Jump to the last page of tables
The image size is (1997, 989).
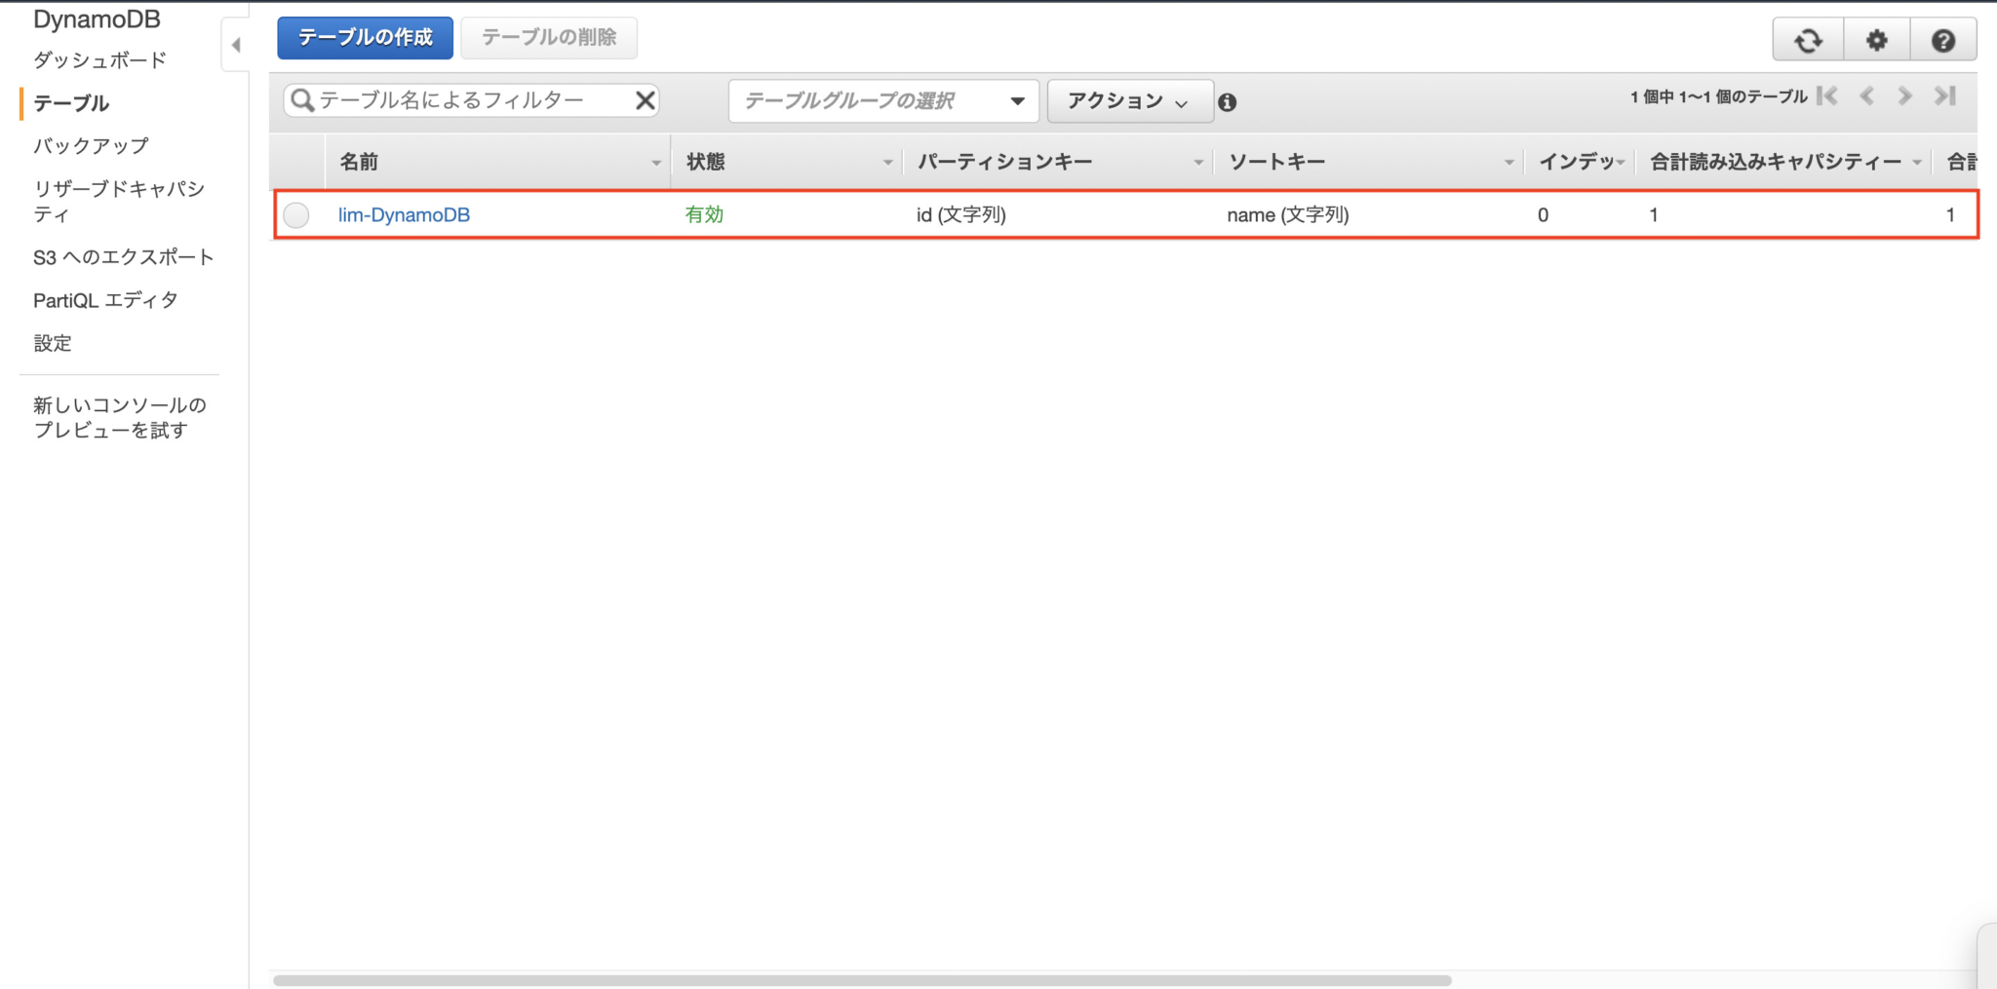click(x=1945, y=95)
